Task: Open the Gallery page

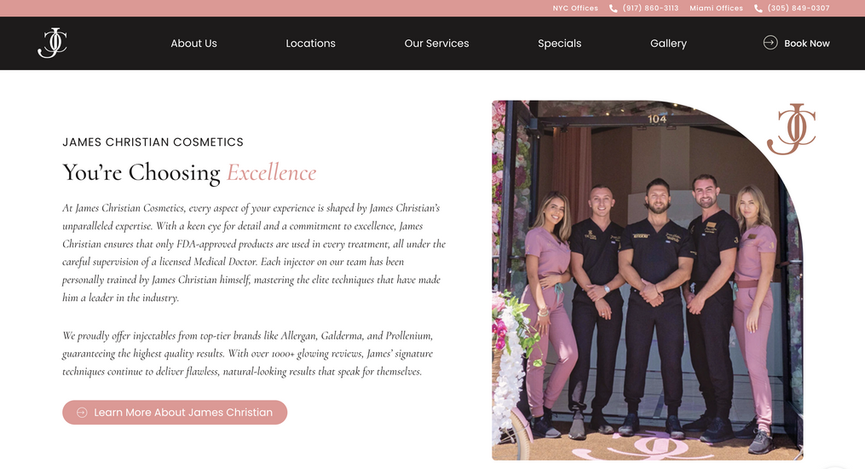Action: click(x=668, y=43)
